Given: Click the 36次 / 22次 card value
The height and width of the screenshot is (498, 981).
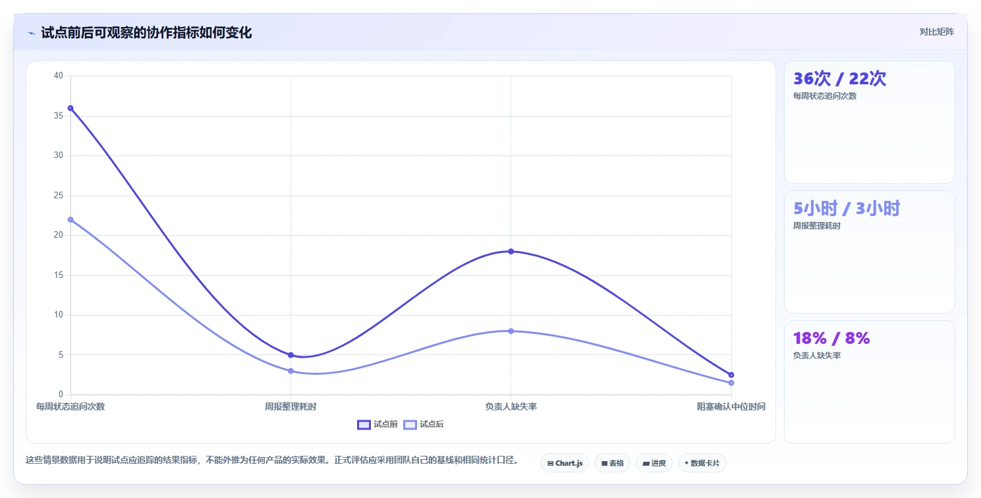Looking at the screenshot, I should [840, 79].
